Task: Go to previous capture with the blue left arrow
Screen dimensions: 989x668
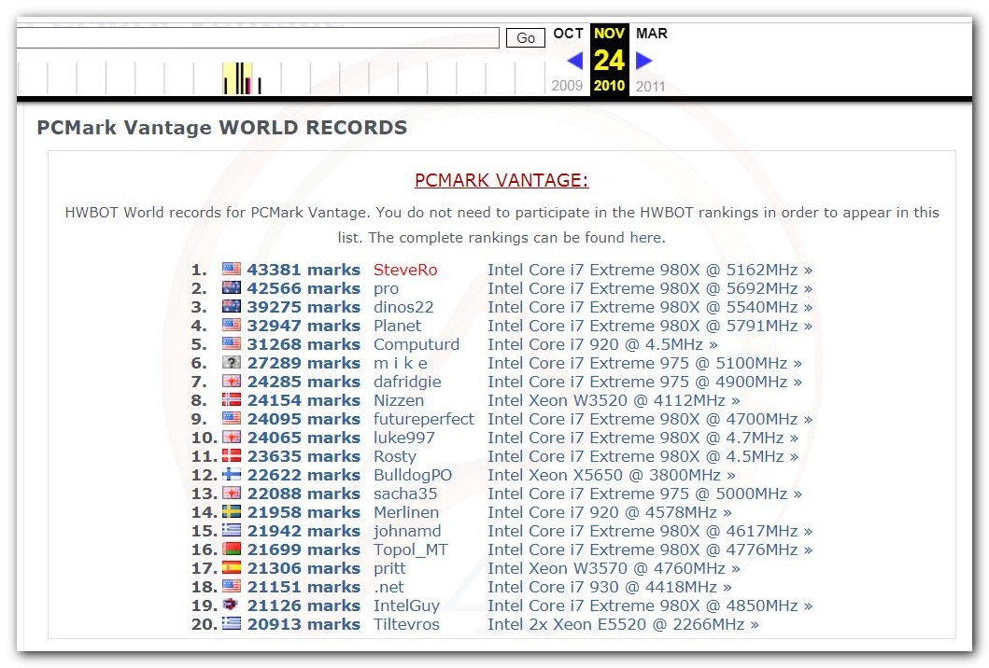Action: tap(574, 61)
